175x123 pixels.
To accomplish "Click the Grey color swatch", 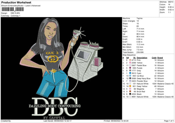I will 130,70.
